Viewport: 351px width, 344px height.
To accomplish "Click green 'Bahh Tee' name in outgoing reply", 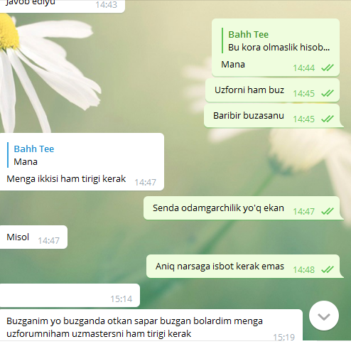I will (x=249, y=35).
